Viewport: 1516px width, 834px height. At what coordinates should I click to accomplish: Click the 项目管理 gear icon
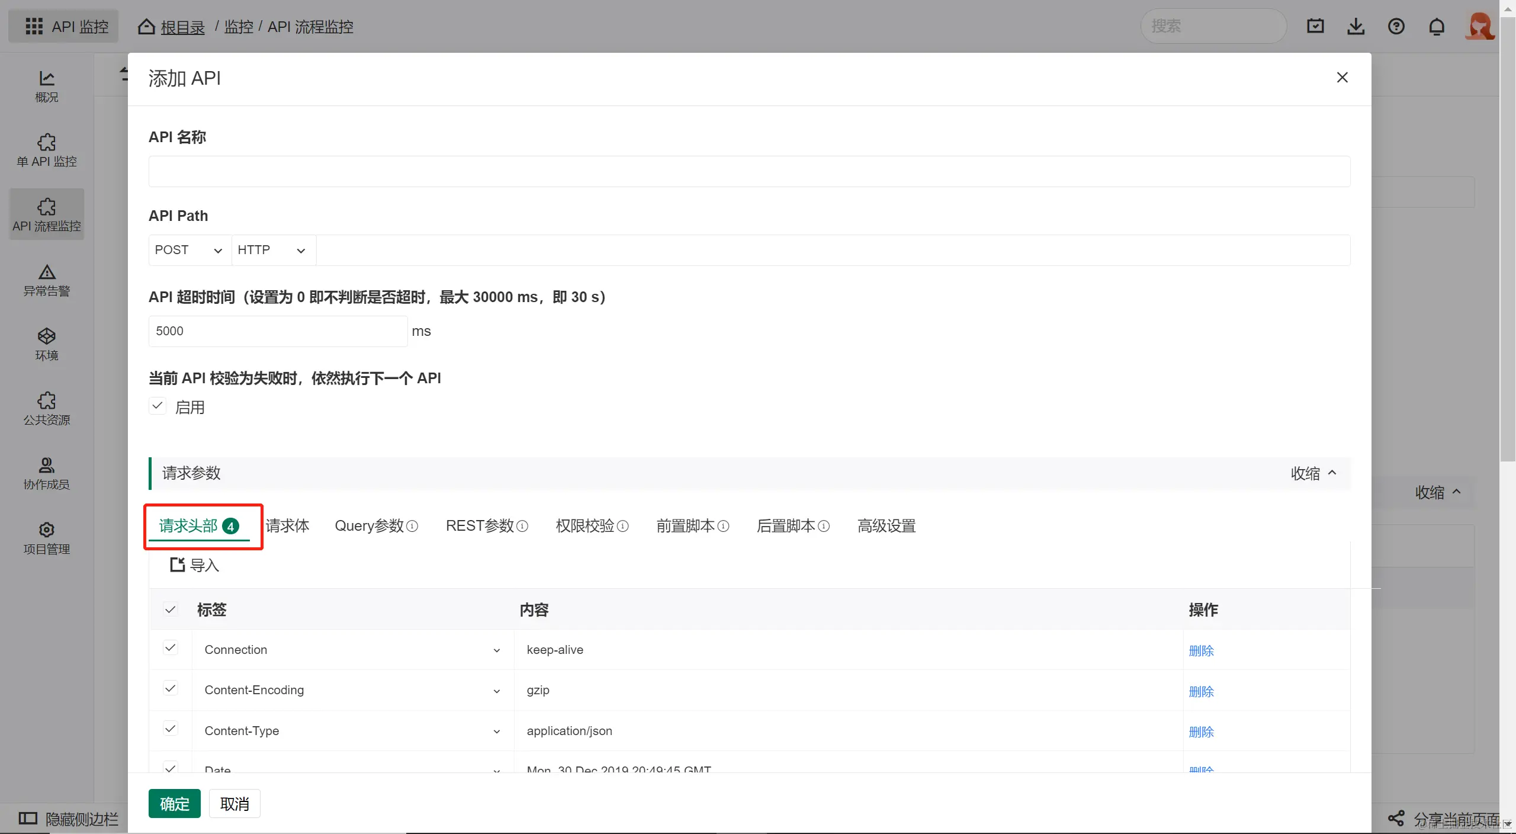(47, 530)
